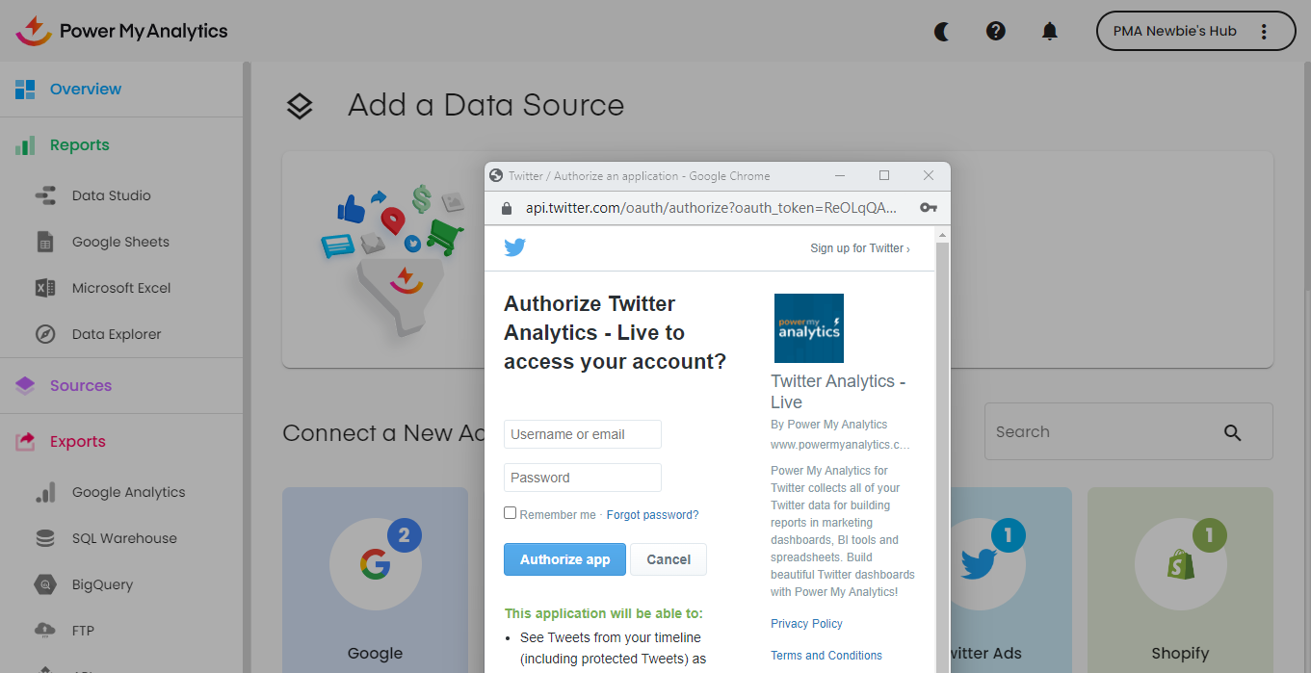This screenshot has height=673, width=1311.
Task: Click the Shopify connector card icon
Action: coord(1180,565)
